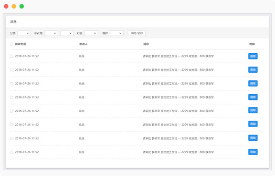This screenshot has height=176, width=275.
Task: Expand the first 所在地 dropdown
Action: [51, 33]
